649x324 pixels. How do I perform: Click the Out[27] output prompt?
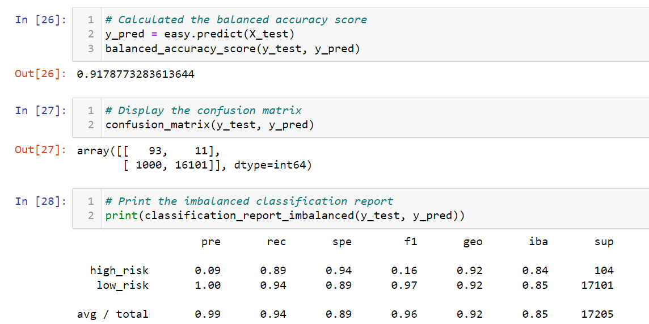coord(40,150)
